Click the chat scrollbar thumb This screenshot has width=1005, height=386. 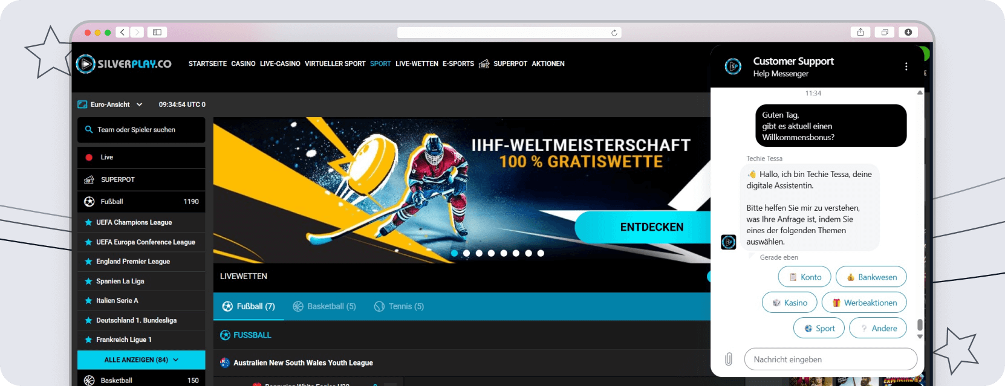tap(920, 325)
